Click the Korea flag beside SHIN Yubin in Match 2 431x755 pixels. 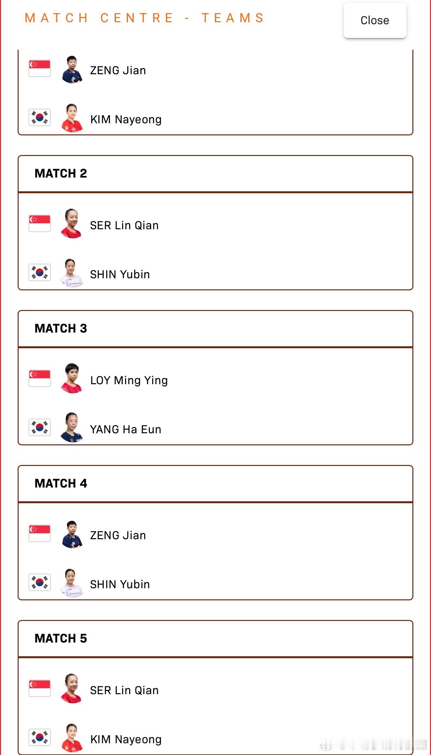tap(40, 272)
